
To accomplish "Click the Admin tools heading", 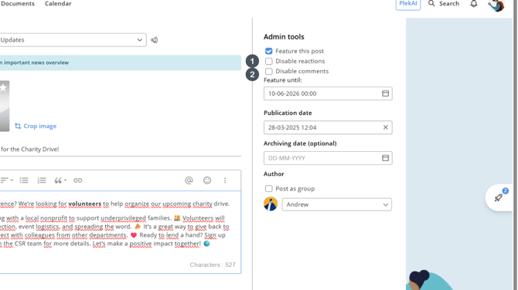I will tap(284, 37).
